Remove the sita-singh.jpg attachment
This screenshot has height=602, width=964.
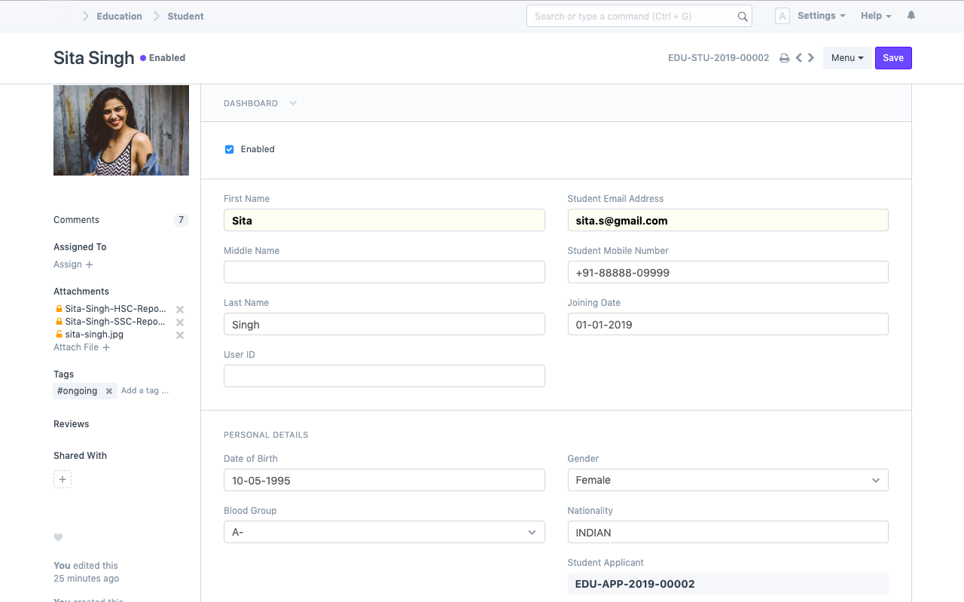coord(180,335)
